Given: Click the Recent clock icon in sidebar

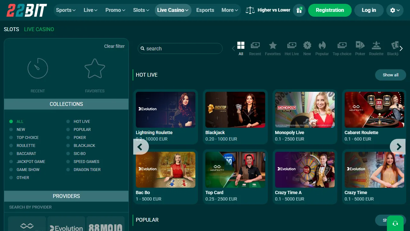Looking at the screenshot, I should [38, 68].
